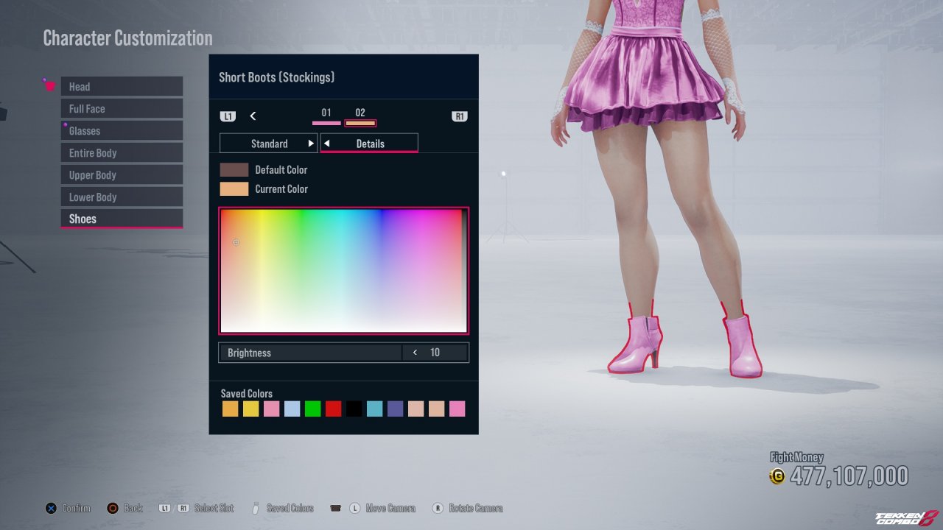Image resolution: width=943 pixels, height=530 pixels.
Task: Click the R1 shoulder button icon
Action: (460, 116)
